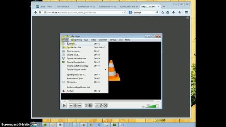Close the http://...lev.amr tab
Viewport: 226px width, 127px height.
click(159, 7)
